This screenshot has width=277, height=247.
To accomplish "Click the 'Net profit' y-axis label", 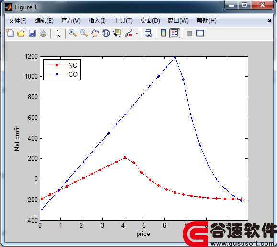I will pos(17,139).
